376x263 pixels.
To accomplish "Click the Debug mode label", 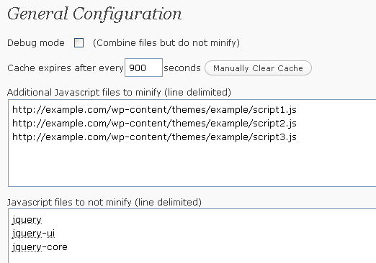I will click(x=36, y=43).
